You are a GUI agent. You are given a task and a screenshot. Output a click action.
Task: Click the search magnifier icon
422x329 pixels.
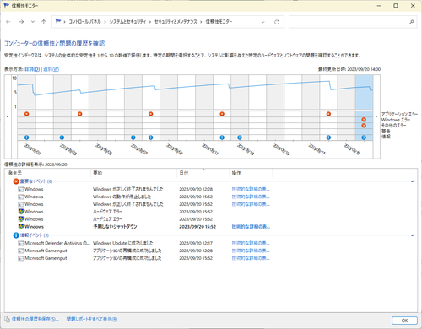[411, 22]
